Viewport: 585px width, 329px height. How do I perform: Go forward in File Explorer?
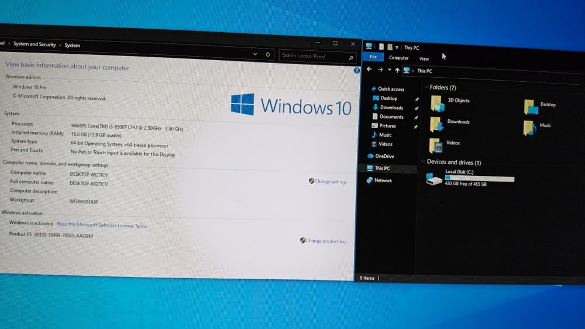pos(380,70)
